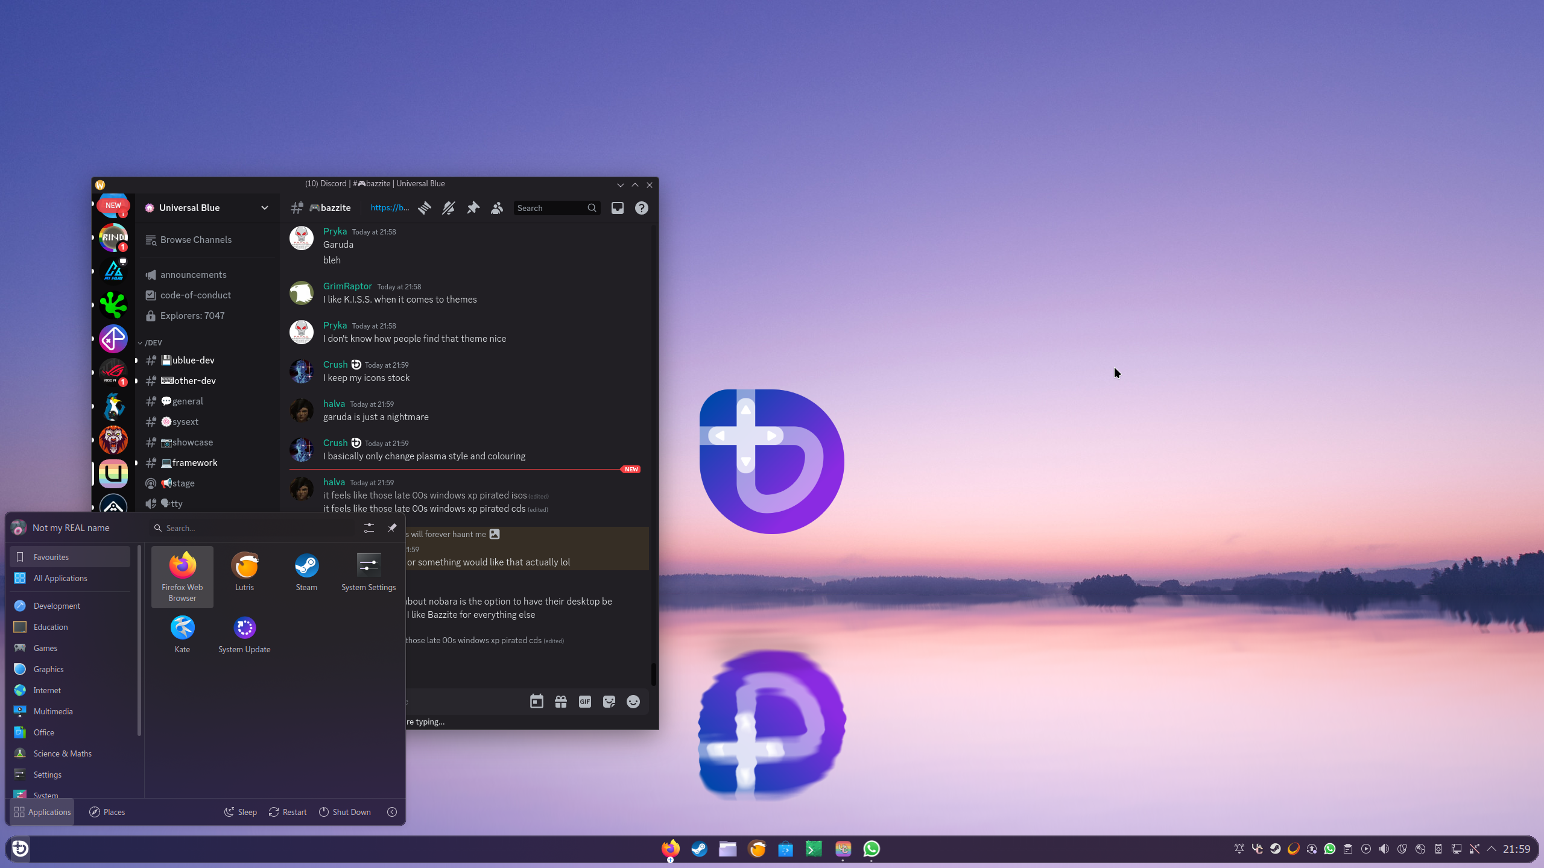Screen dimensions: 1544x868
Task: Expand the system tray hidden icons arrow
Action: (1492, 849)
